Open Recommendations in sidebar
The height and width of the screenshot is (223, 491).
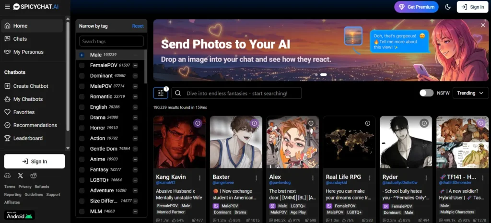32,125
